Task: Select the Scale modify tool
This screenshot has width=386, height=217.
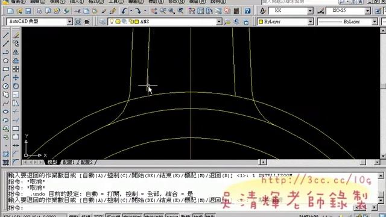Action: [x=16, y=95]
